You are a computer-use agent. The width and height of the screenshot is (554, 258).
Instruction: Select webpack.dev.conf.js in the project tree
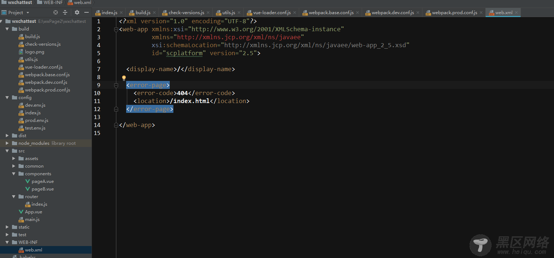coord(46,82)
